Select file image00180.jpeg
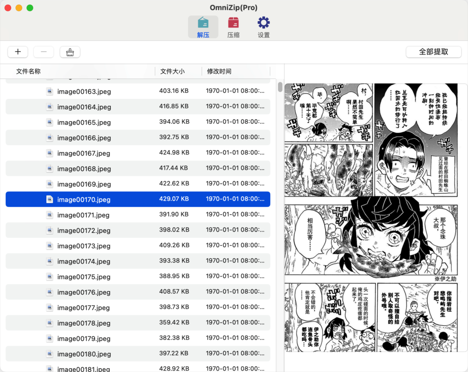The height and width of the screenshot is (372, 468). [x=138, y=354]
